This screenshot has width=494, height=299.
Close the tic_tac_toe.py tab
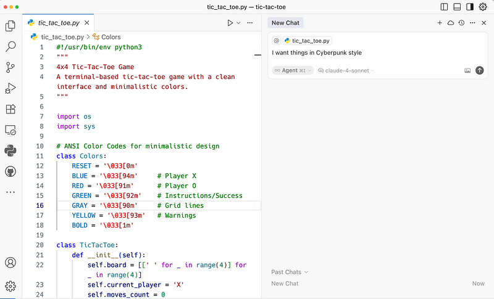click(x=87, y=23)
